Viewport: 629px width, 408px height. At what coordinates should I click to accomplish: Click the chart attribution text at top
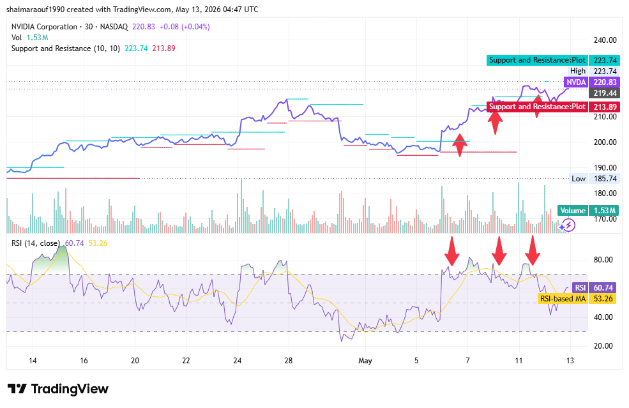(132, 9)
